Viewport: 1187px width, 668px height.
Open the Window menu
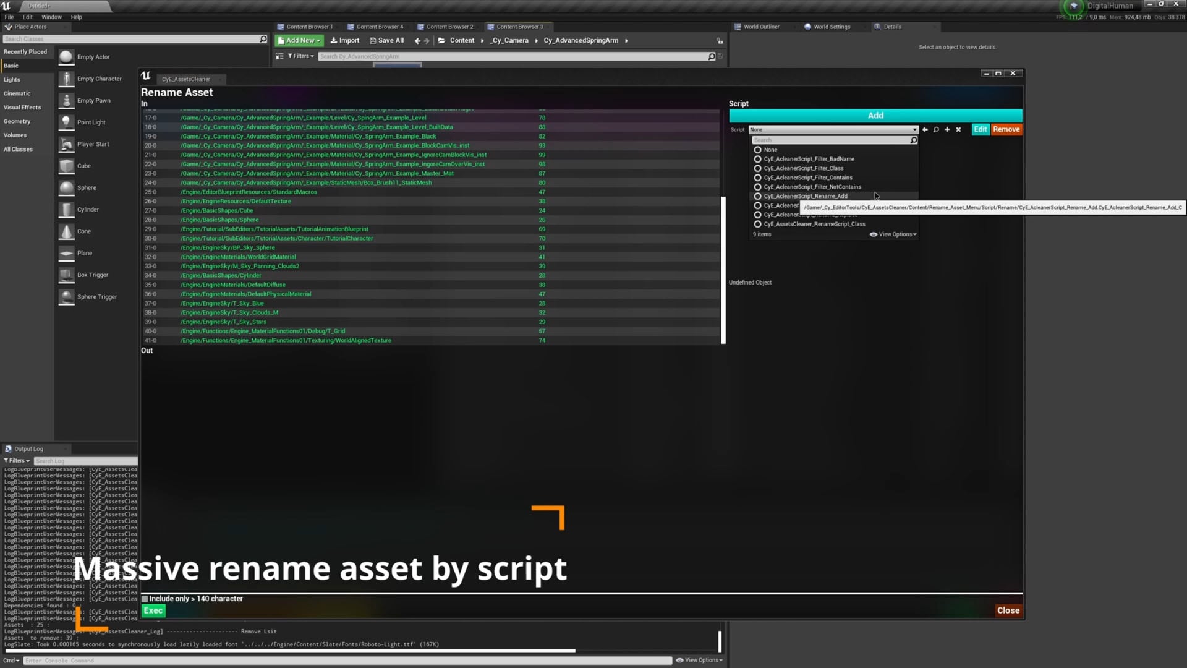[x=51, y=17]
